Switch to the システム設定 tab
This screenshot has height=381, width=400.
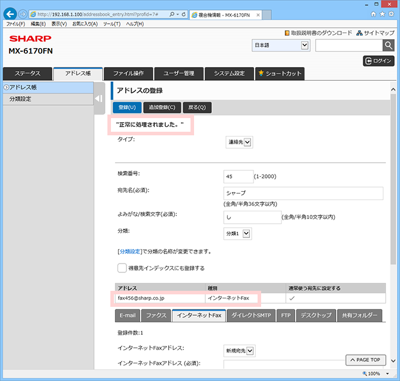click(x=229, y=74)
